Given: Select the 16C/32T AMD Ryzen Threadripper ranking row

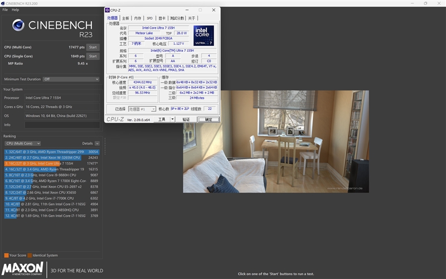Looking at the screenshot, I should (x=51, y=169).
